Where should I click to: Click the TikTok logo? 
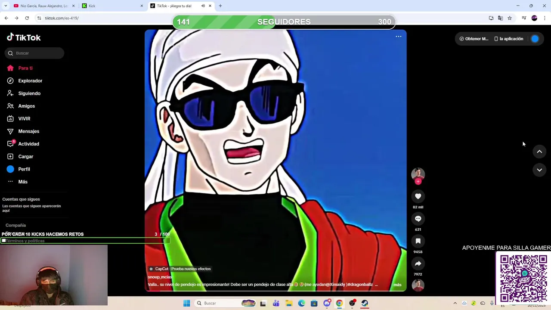pyautogui.click(x=24, y=37)
